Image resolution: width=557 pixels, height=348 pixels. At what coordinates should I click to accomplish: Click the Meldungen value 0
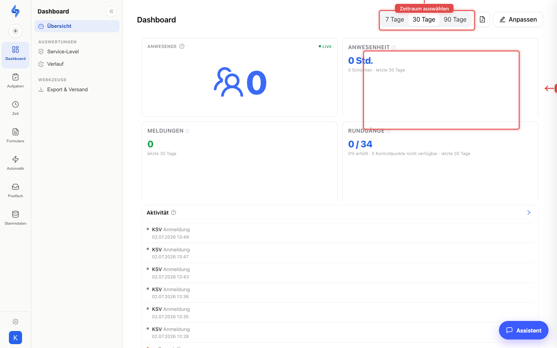150,144
